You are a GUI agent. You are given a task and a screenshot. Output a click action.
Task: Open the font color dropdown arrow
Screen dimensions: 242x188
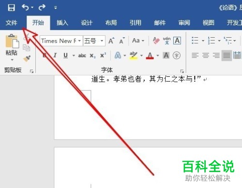pos(158,56)
